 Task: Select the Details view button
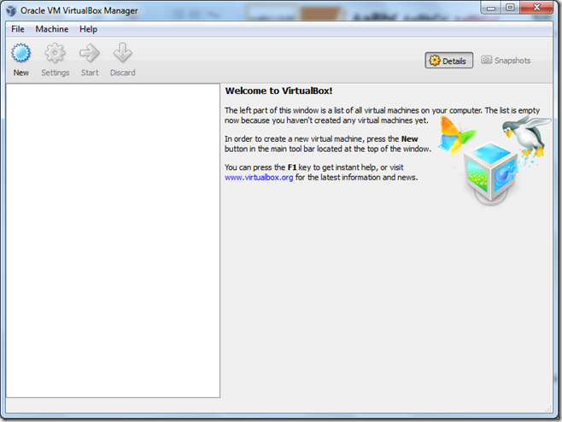click(448, 61)
